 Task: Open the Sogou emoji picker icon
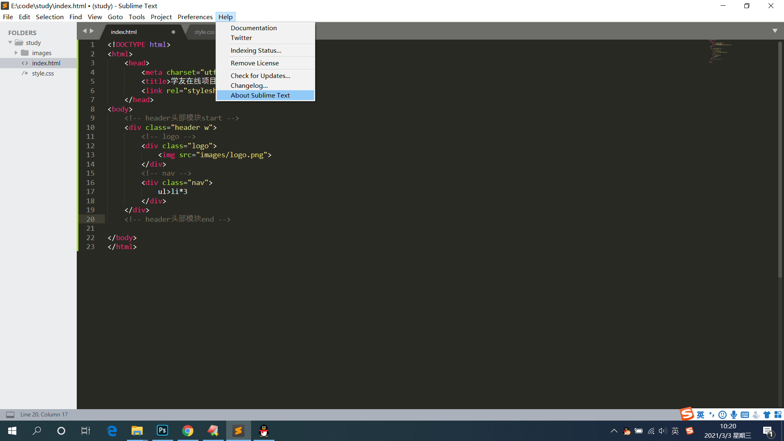(722, 414)
